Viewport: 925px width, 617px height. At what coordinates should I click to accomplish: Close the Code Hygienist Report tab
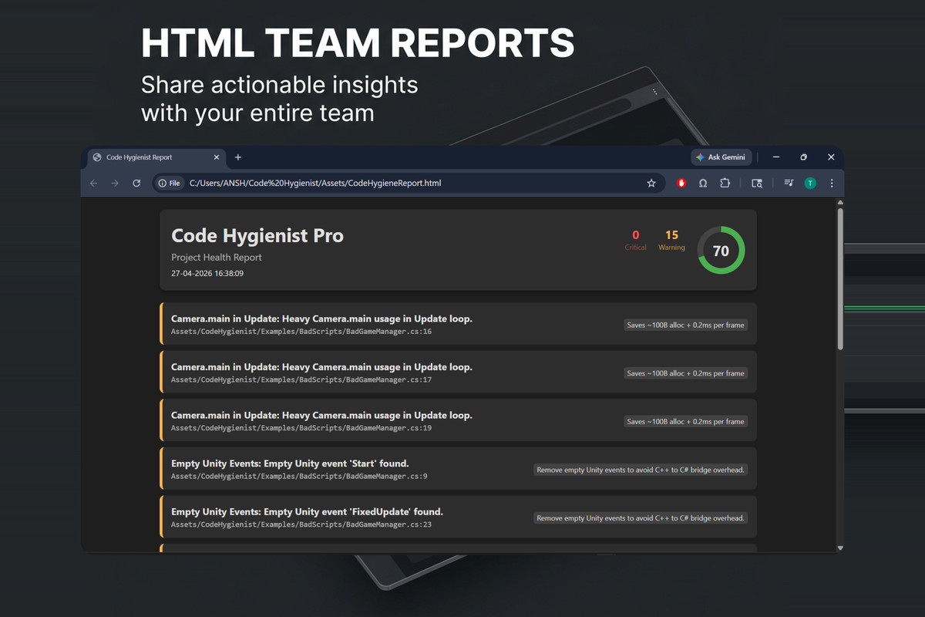[x=217, y=157]
